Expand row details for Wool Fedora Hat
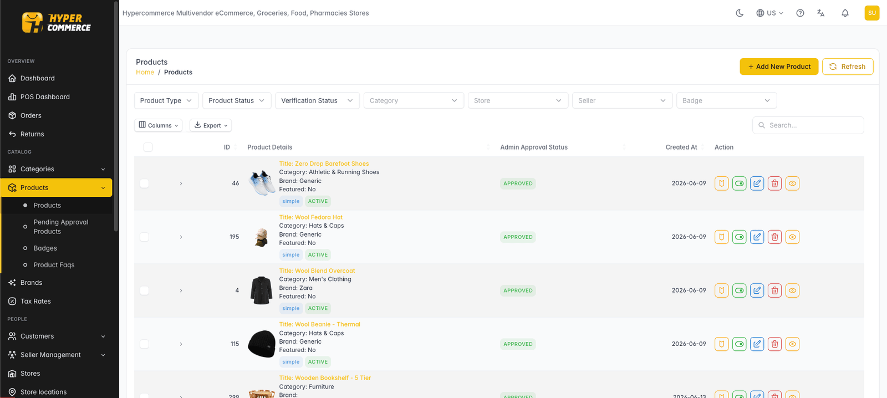The height and width of the screenshot is (398, 887). pos(181,237)
